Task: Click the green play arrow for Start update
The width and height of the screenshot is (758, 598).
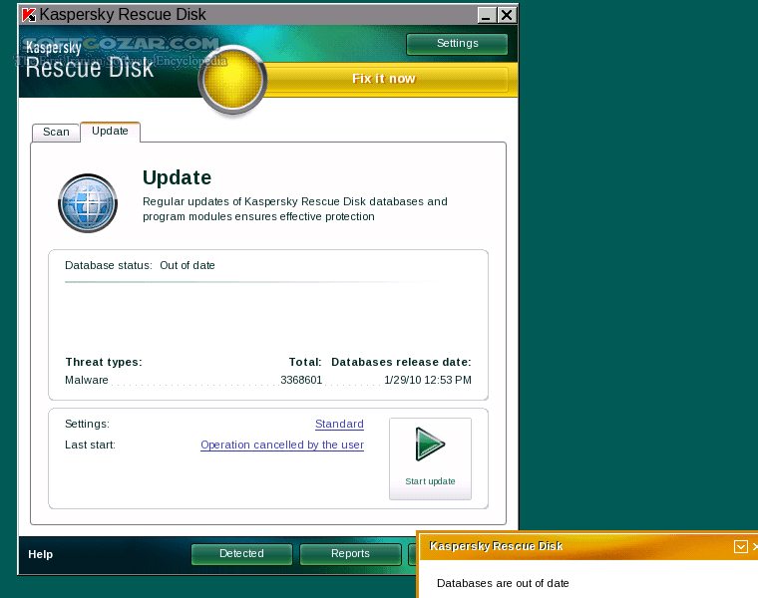Action: click(x=430, y=444)
